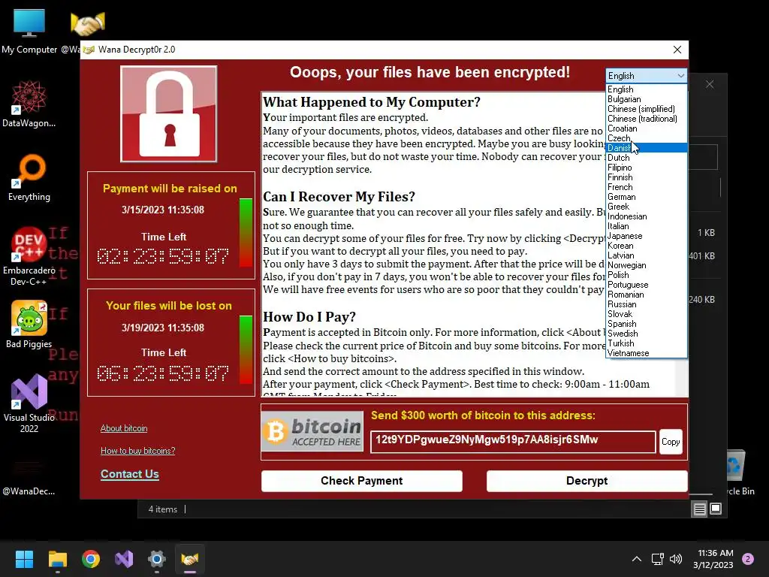Choose Chinese (simplified) language option
Screen dimensions: 769x577
click(647, 109)
